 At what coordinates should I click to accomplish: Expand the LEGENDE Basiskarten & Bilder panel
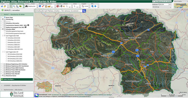point(17,85)
